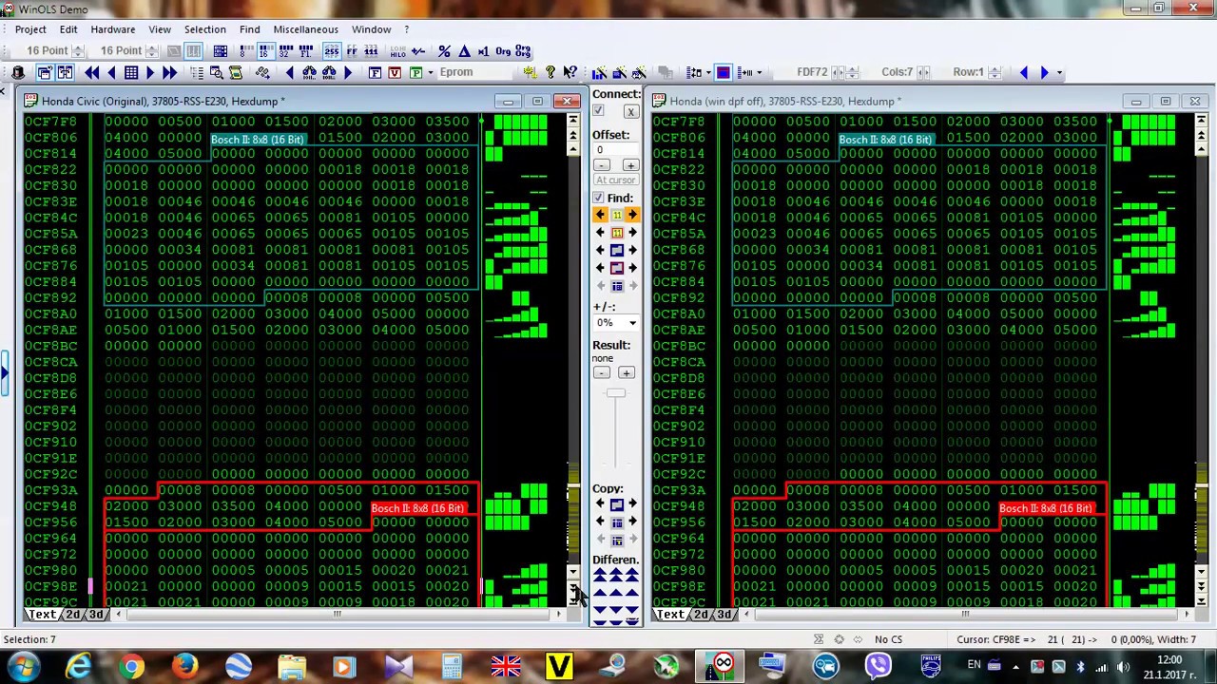This screenshot has height=684, width=1217.
Task: Click the F view button icon
Action: pos(375,72)
